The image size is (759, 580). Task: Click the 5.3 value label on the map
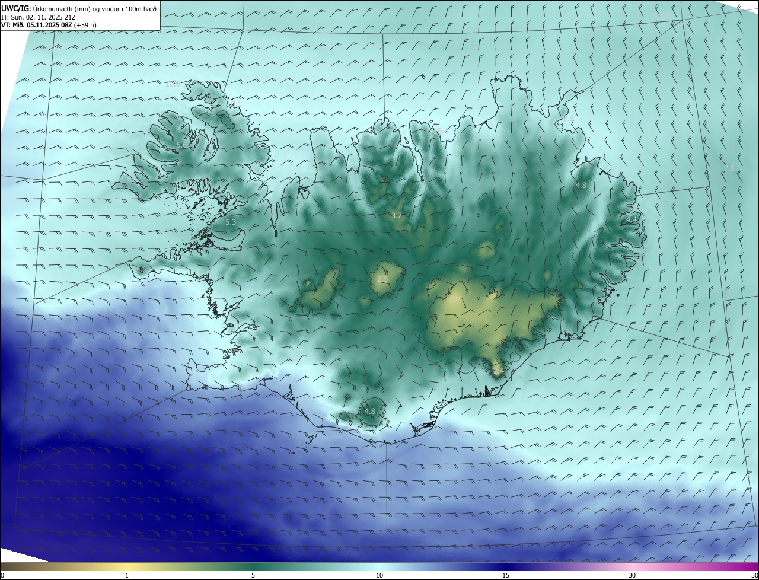231,222
